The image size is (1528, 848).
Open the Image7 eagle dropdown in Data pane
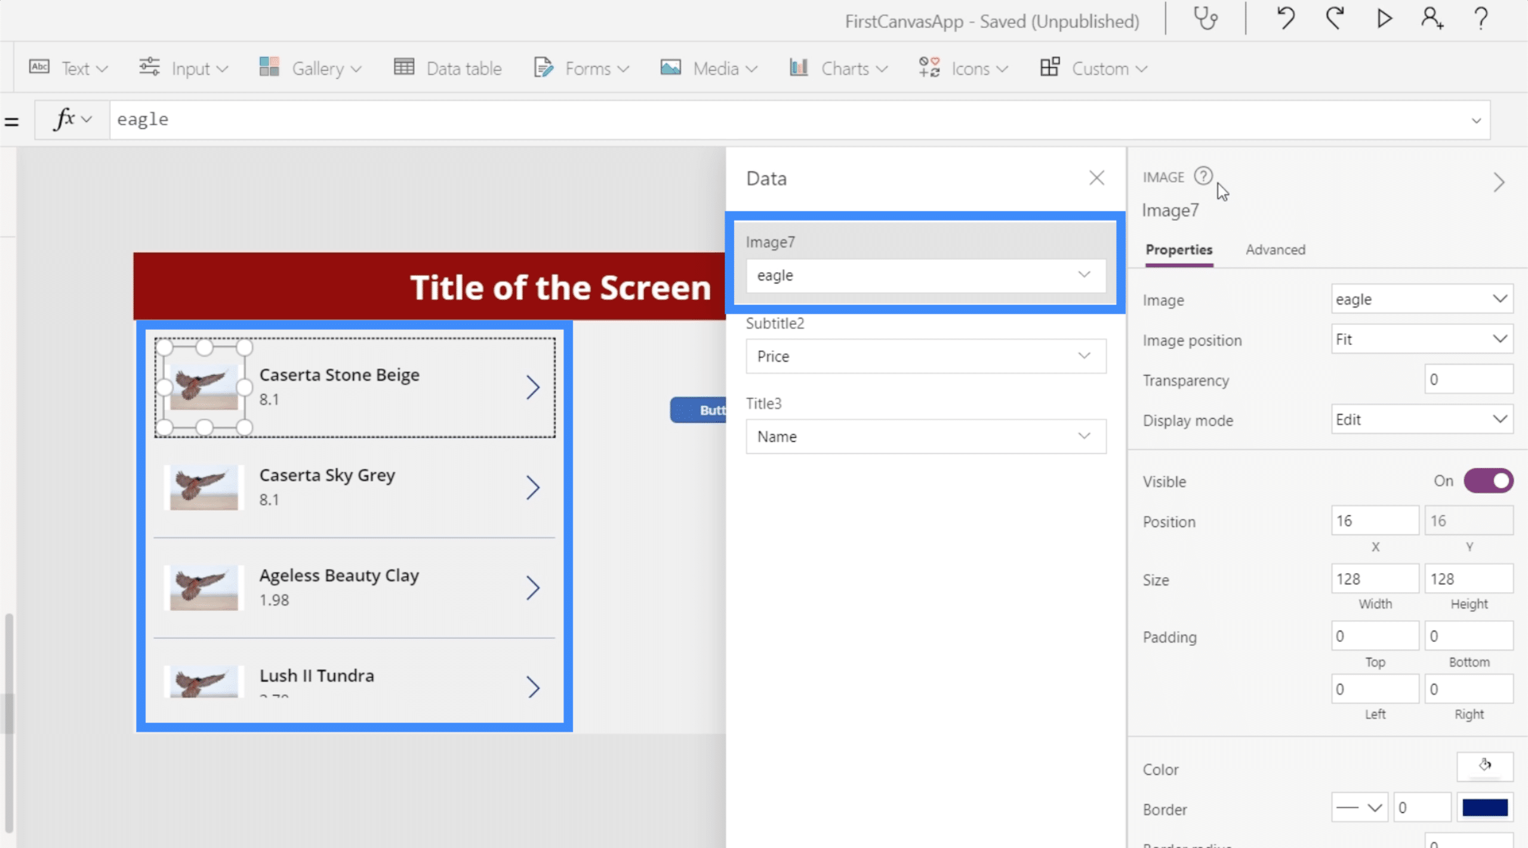tap(926, 275)
